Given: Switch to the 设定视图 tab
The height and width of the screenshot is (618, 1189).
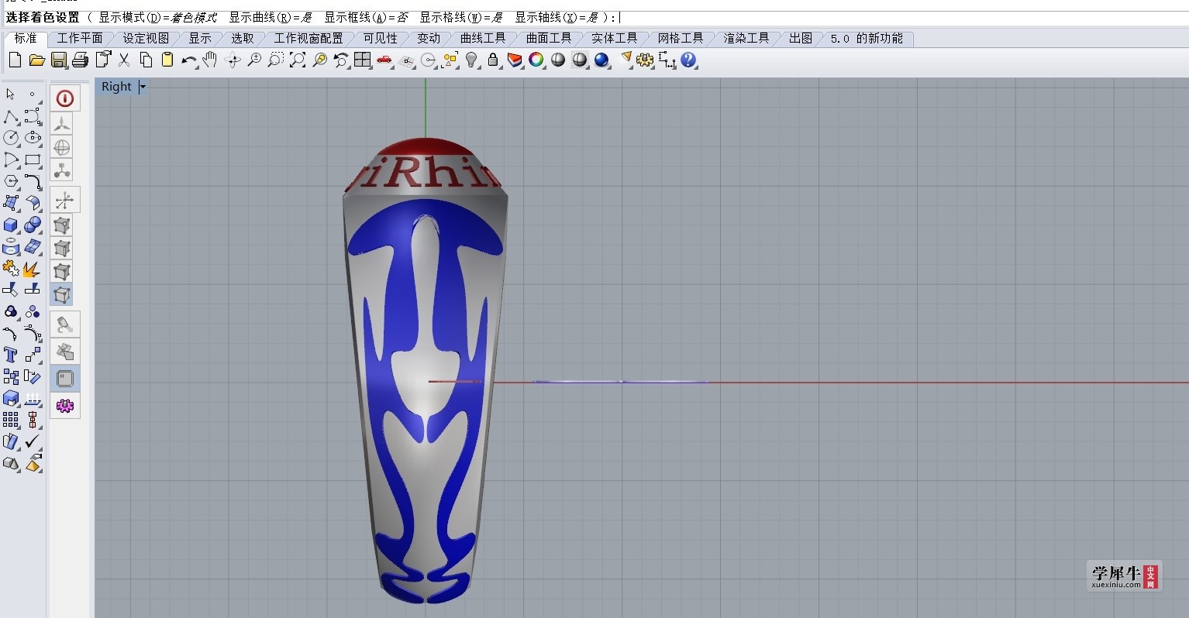Looking at the screenshot, I should [x=145, y=38].
